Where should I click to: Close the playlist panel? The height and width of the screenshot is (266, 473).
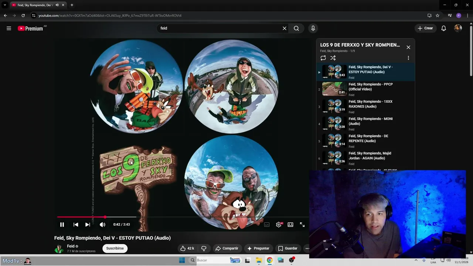[x=408, y=47]
